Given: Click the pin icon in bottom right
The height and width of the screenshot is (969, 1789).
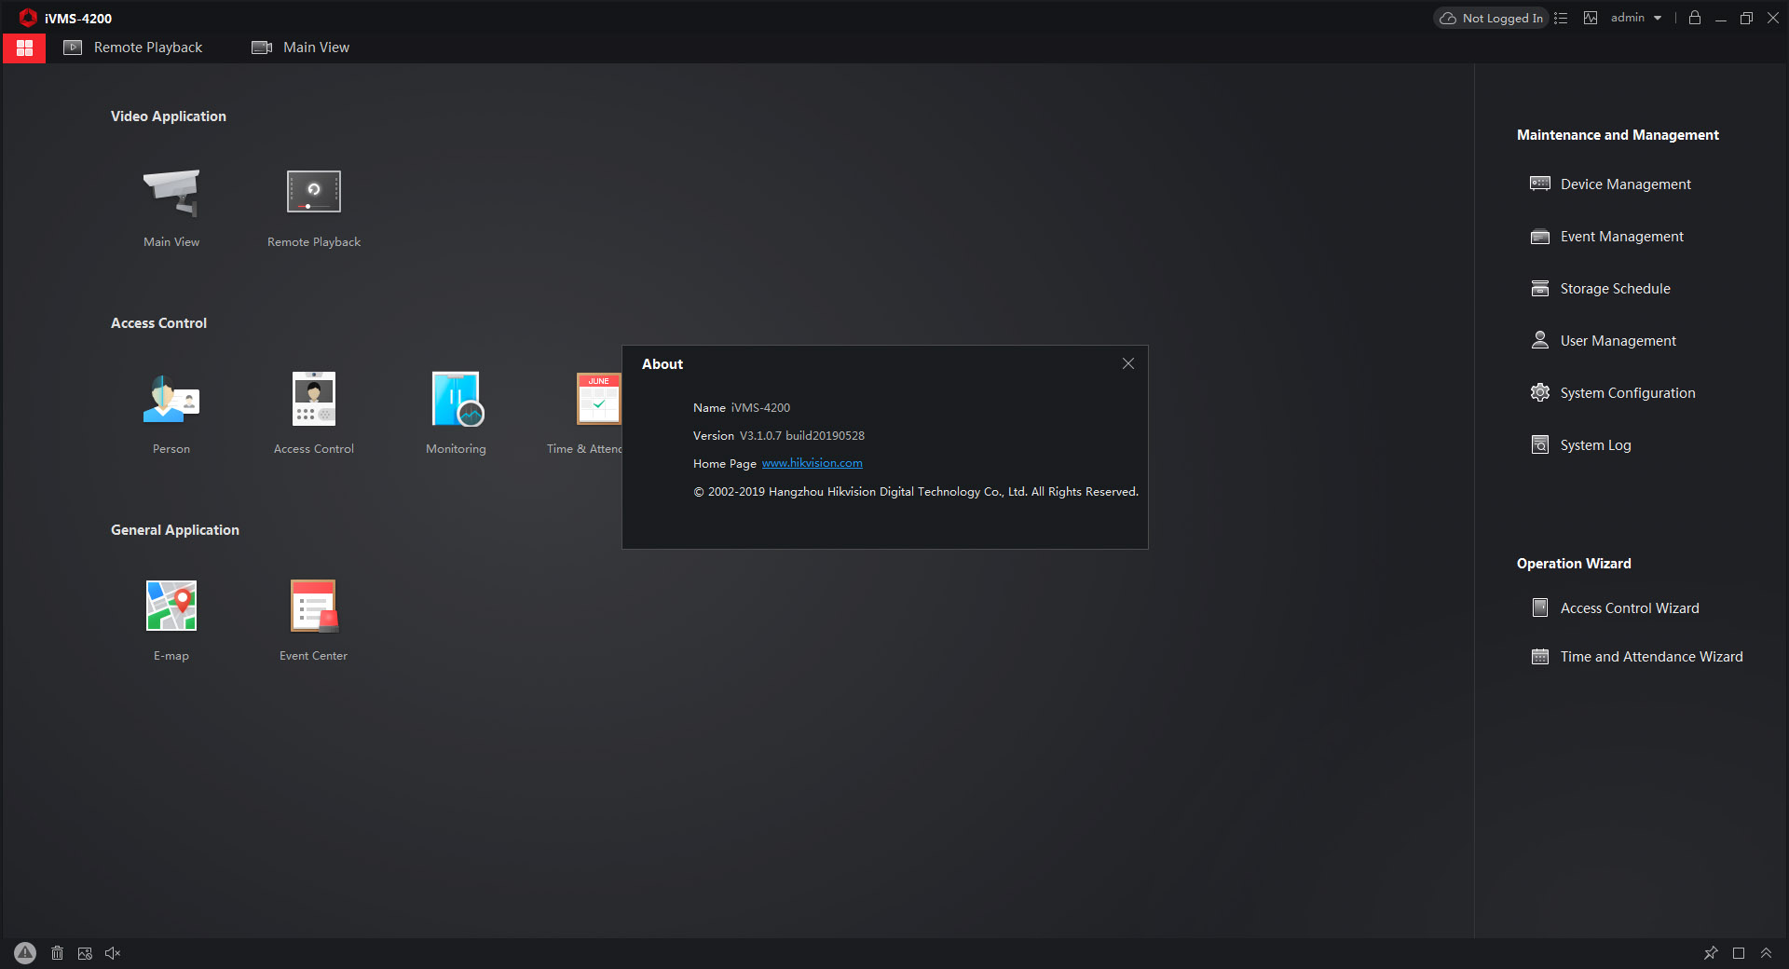Looking at the screenshot, I should (x=1711, y=953).
